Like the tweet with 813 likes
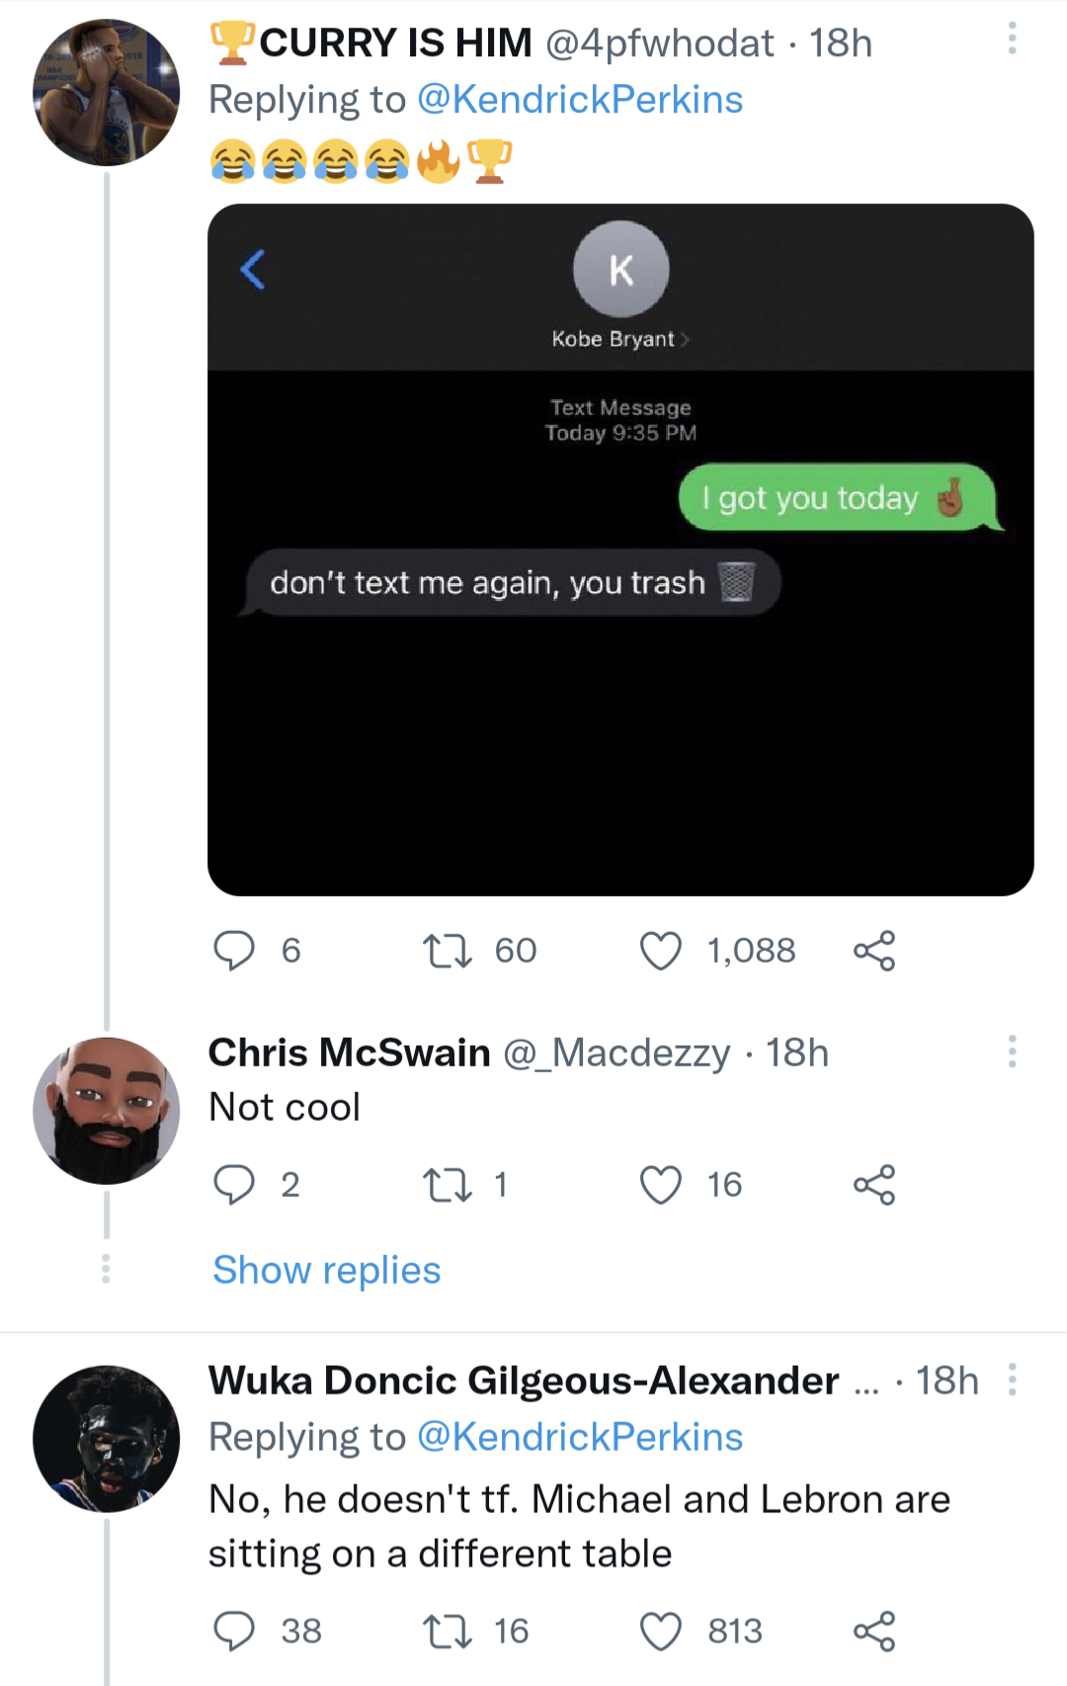1067x1686 pixels. [660, 1632]
